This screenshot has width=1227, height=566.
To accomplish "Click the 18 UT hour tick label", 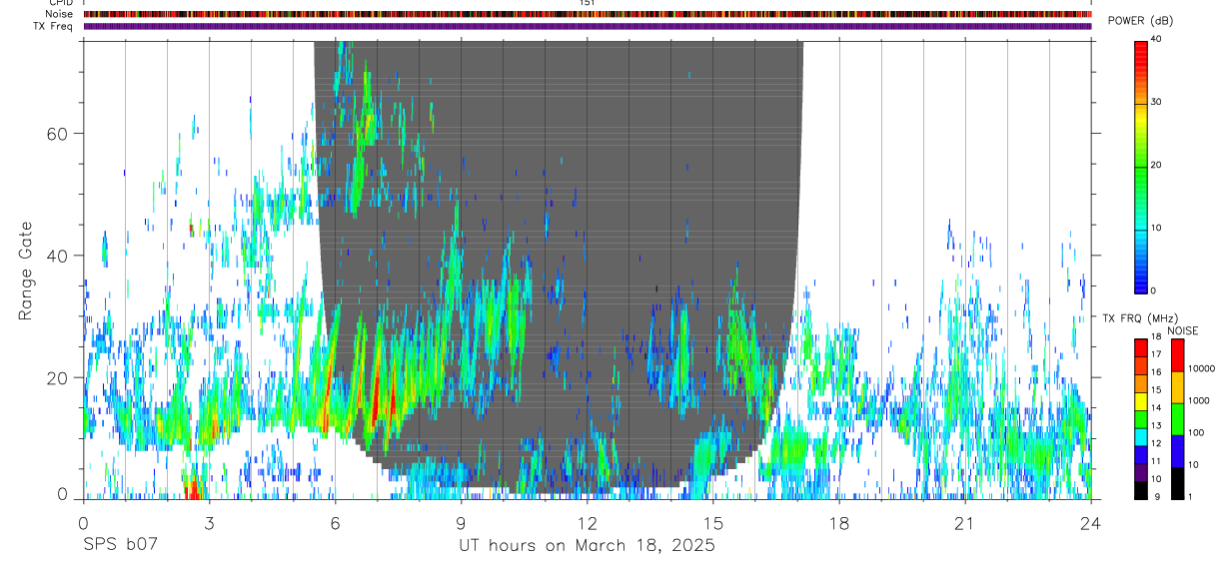I will pyautogui.click(x=838, y=523).
